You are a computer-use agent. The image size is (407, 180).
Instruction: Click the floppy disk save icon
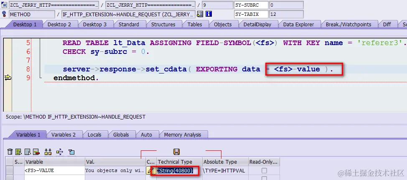coord(176,152)
